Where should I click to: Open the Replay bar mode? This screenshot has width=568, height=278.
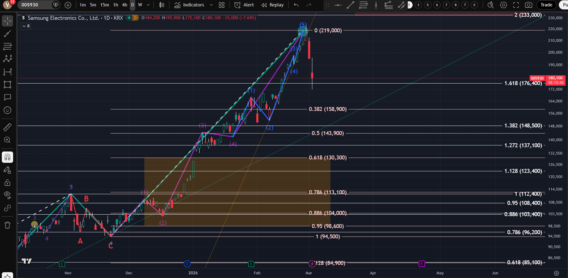272,5
